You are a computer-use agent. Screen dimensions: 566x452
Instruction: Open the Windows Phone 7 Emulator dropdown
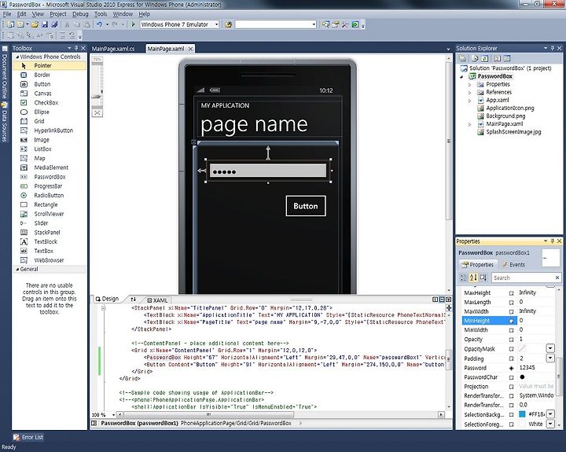[x=217, y=24]
